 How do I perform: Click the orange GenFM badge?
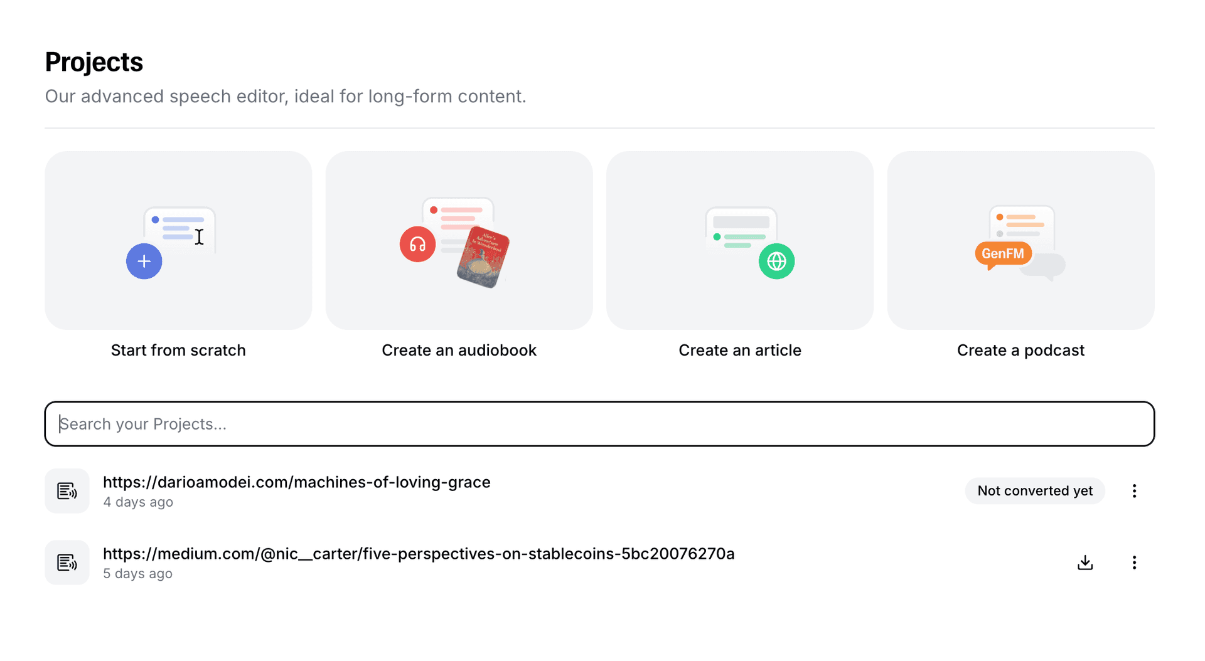coord(1002,253)
